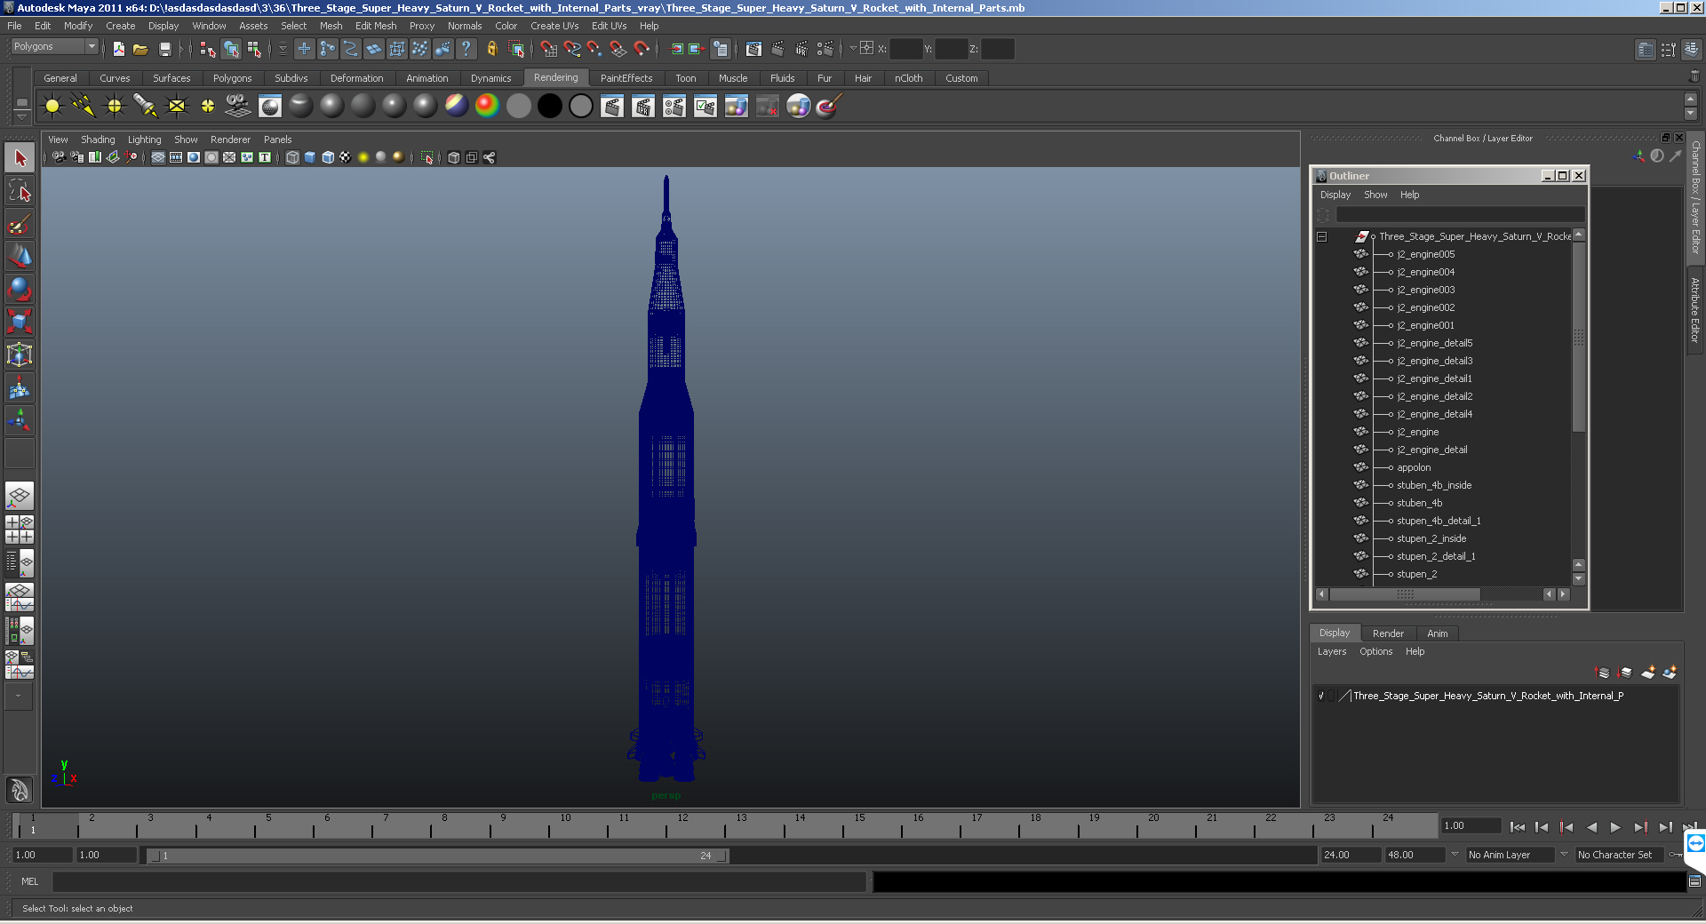Image resolution: width=1706 pixels, height=924 pixels.
Task: Click the play backwards button
Action: 1591,827
